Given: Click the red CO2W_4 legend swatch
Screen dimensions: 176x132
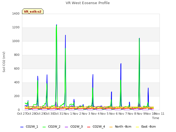Looking at the screenshot, I should coord(89,127).
